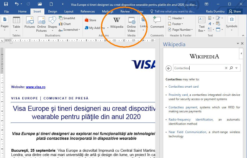
Task: Collapse the Wikipedia pane side arrow
Action: 241,53
